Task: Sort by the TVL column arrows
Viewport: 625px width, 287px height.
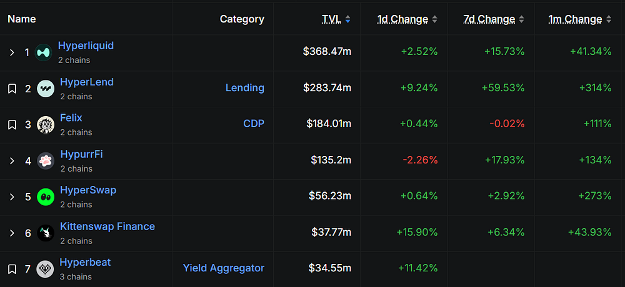Action: click(348, 19)
